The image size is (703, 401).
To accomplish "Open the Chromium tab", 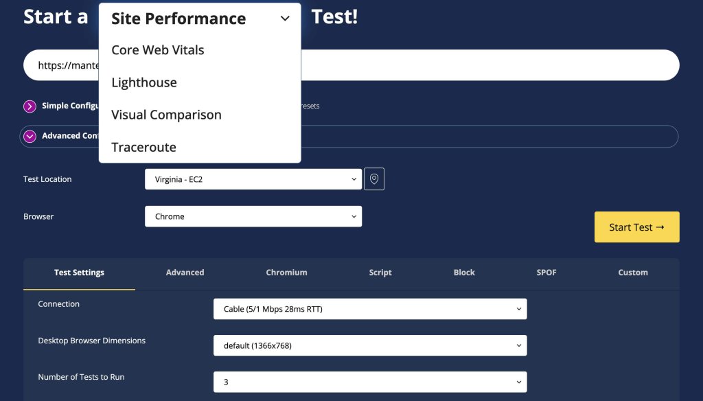I will tap(286, 273).
